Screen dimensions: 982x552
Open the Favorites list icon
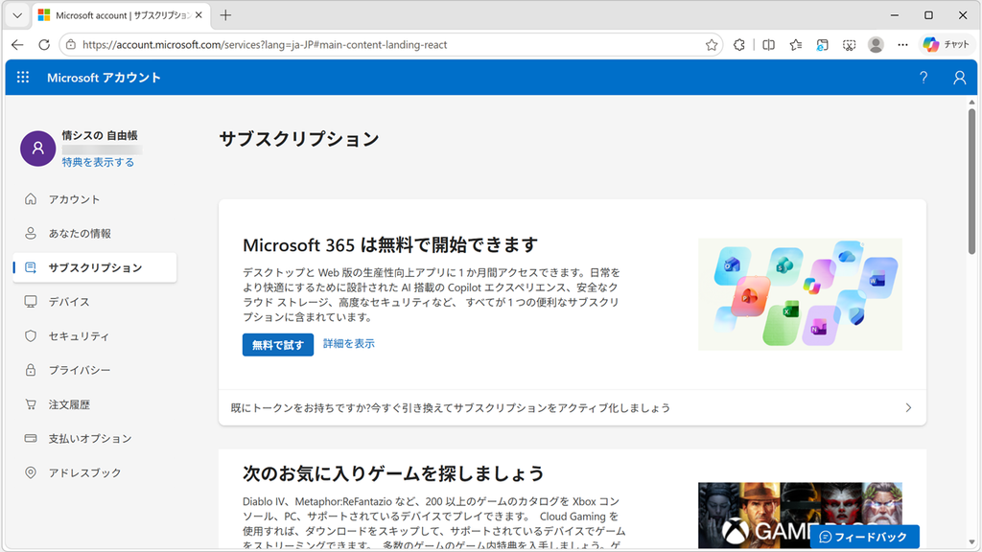(x=795, y=44)
